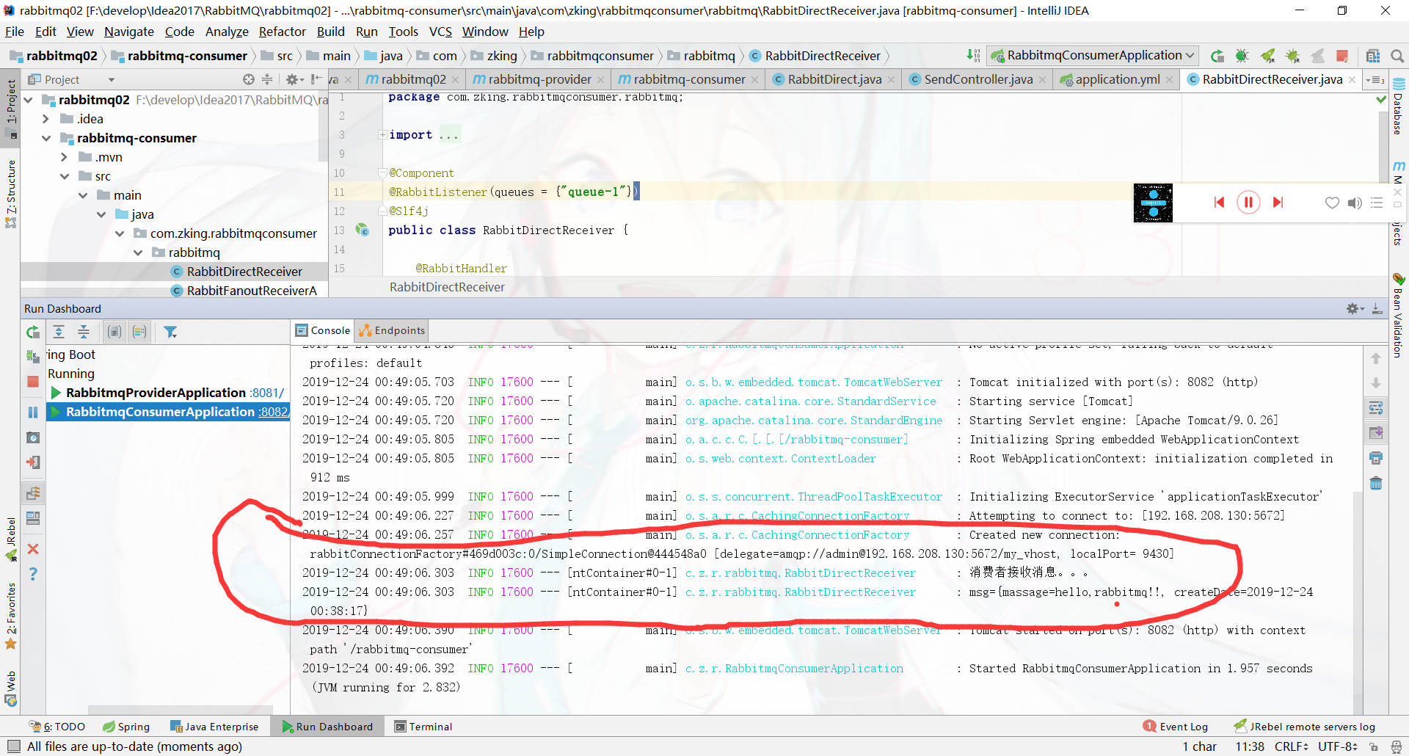1409x756 pixels.
Task: Hide Run Dashboard panel icon
Action: 1377,309
